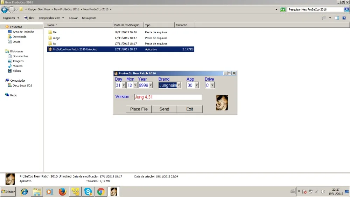Select Rede in the navigation pane
Image resolution: width=350 pixels, height=197 pixels.
(13, 95)
